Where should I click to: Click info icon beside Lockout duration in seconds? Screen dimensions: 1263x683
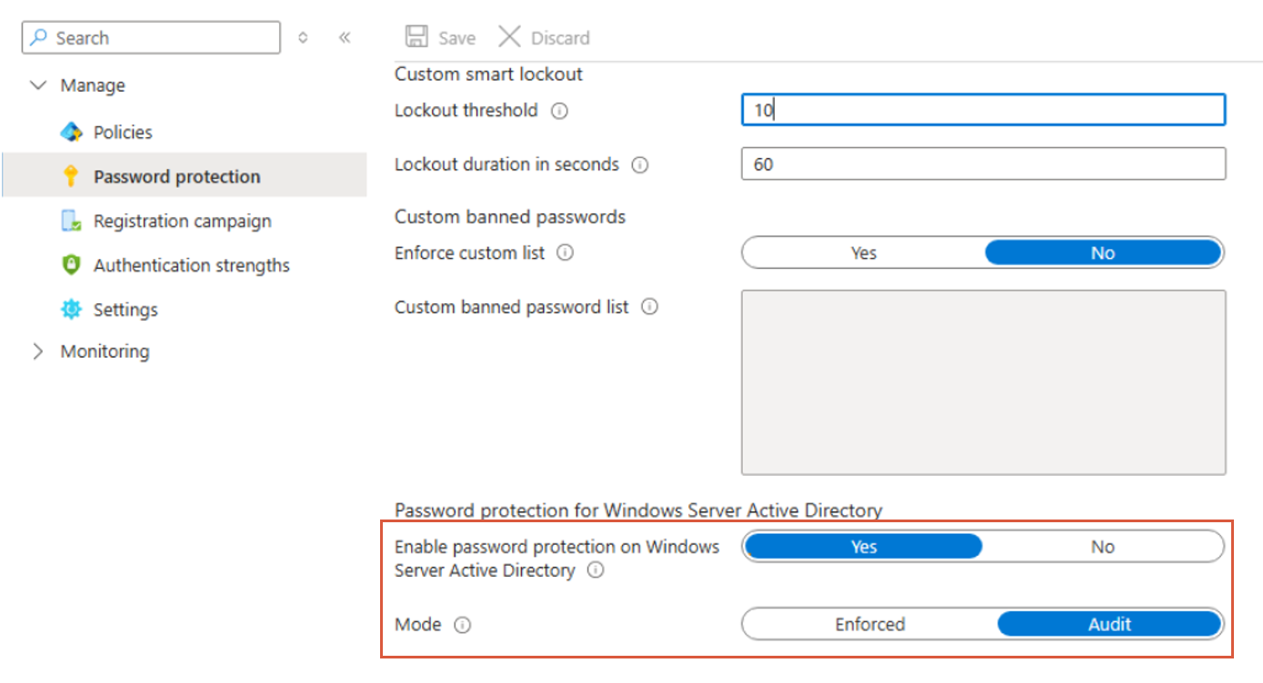[x=640, y=165]
